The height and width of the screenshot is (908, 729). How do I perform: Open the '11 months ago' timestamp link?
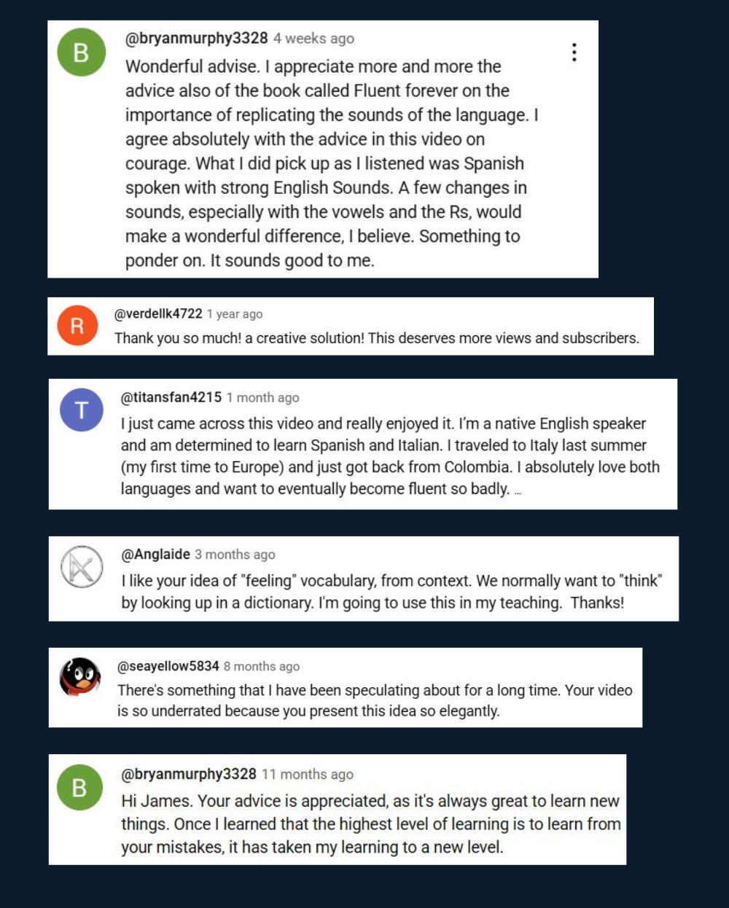click(307, 775)
